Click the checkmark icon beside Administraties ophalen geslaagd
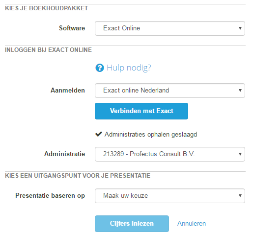This screenshot has width=253, height=234. click(99, 134)
